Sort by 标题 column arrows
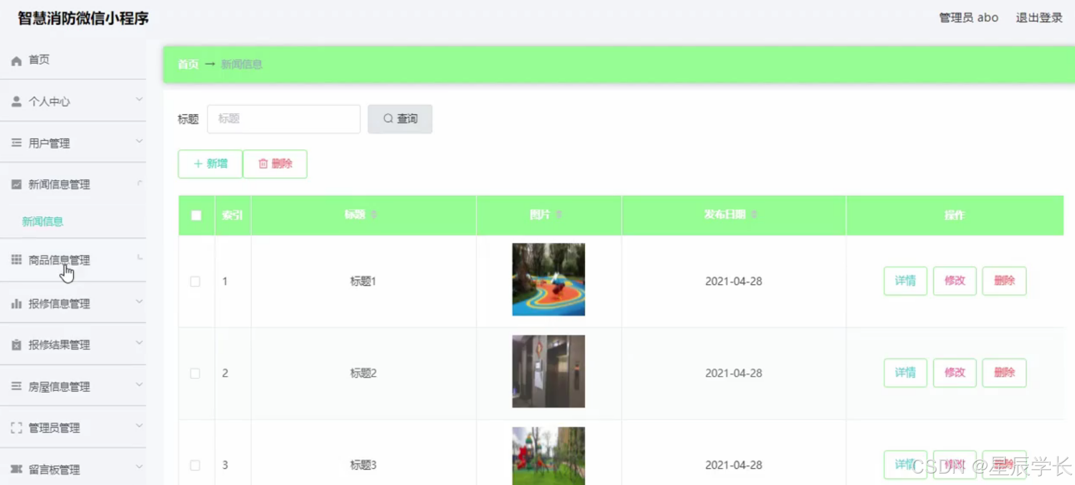Screen dimensions: 1075x485 [x=374, y=215]
